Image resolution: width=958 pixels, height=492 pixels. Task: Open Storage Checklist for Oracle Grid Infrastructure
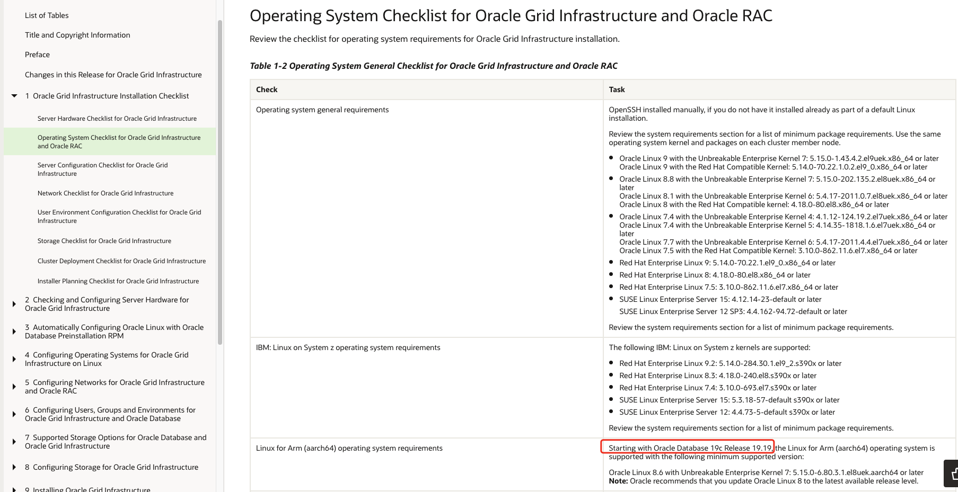click(x=104, y=241)
